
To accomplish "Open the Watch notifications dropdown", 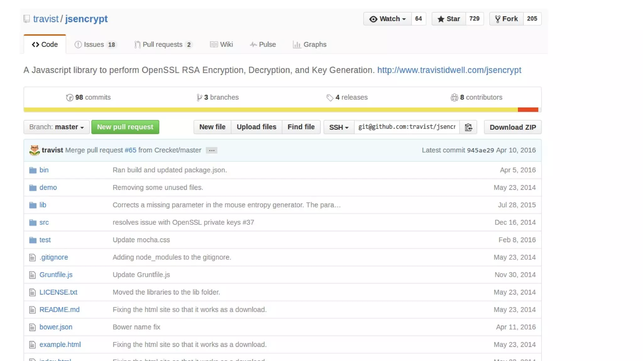I will (x=387, y=19).
